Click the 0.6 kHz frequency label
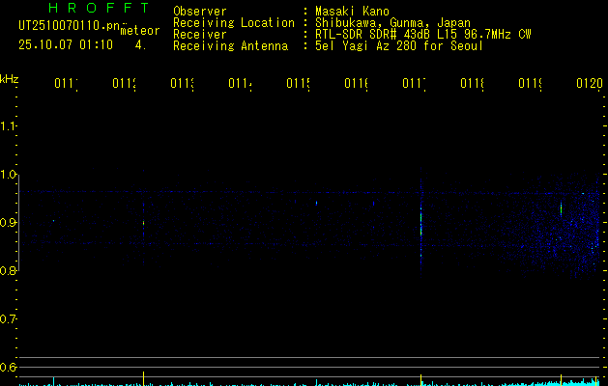 pos(9,367)
